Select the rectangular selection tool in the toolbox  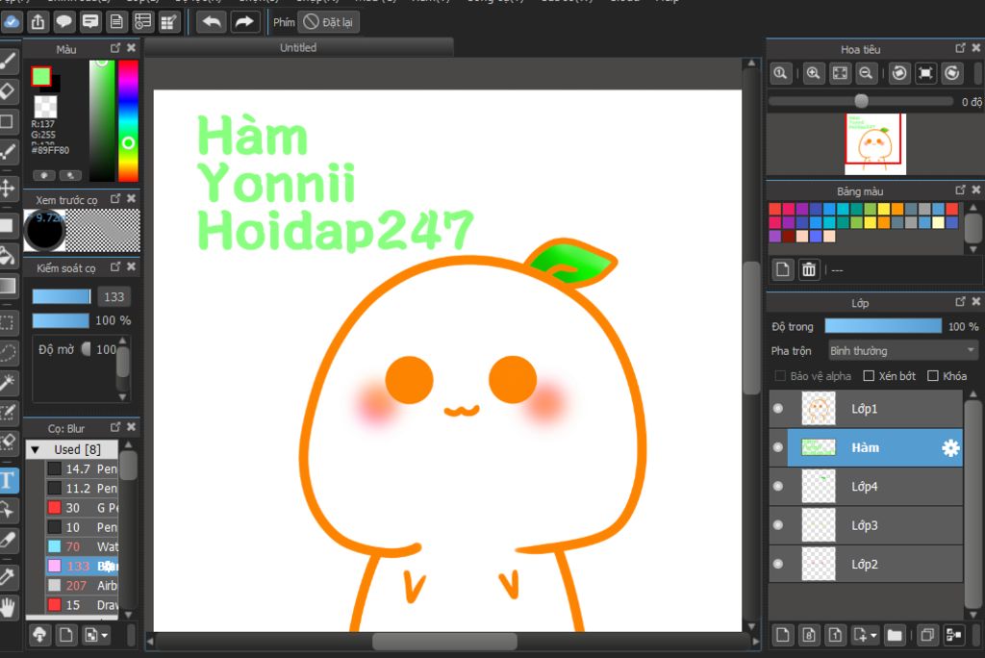click(x=8, y=322)
